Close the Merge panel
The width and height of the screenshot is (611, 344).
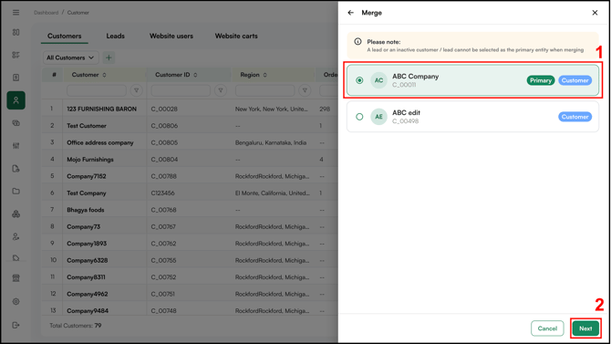click(595, 13)
